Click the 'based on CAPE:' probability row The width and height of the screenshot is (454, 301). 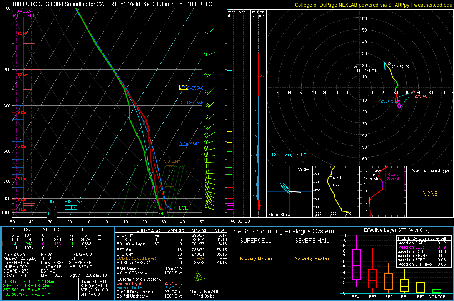(422, 243)
